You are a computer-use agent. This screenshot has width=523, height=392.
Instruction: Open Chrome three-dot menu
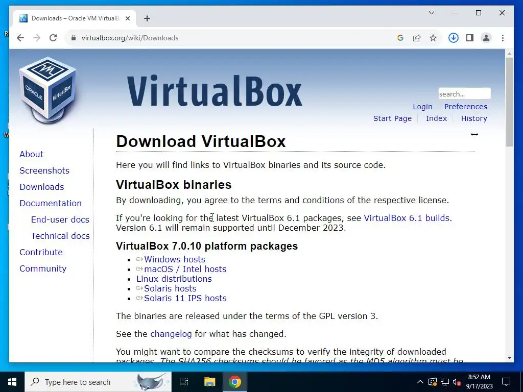[x=503, y=38]
